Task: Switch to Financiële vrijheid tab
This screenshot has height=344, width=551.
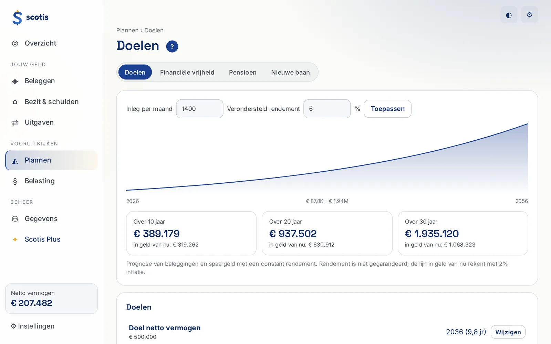Action: click(187, 72)
